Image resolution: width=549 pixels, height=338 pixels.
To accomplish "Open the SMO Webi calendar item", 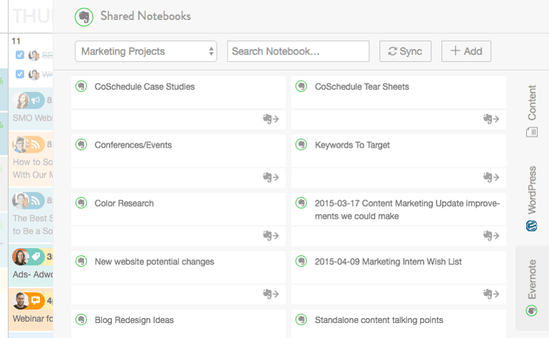I will tap(31, 109).
